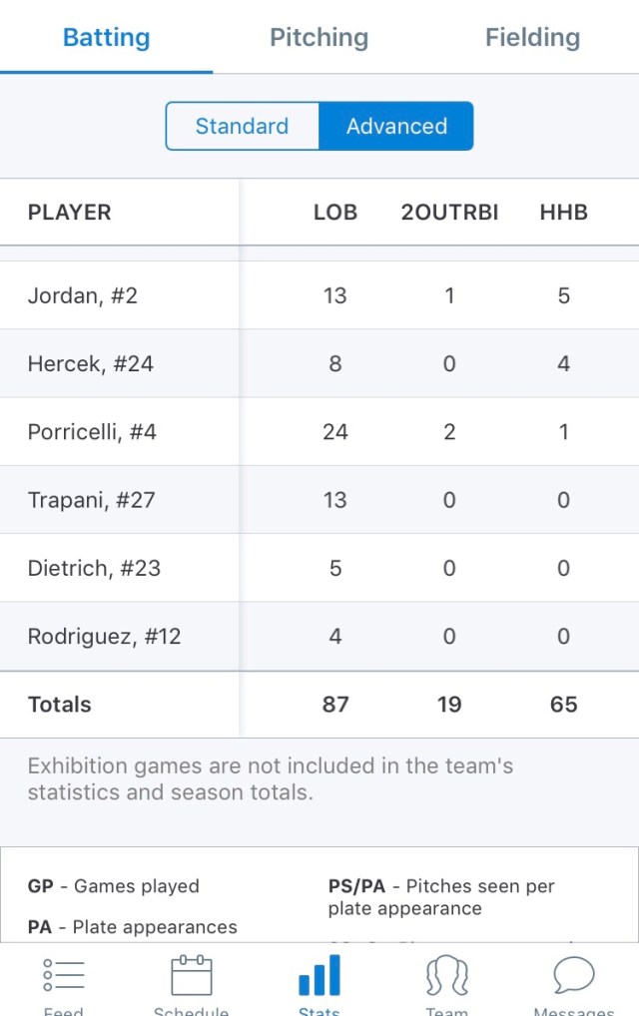
Task: Select the Advanced stats toggle
Action: [x=396, y=127]
